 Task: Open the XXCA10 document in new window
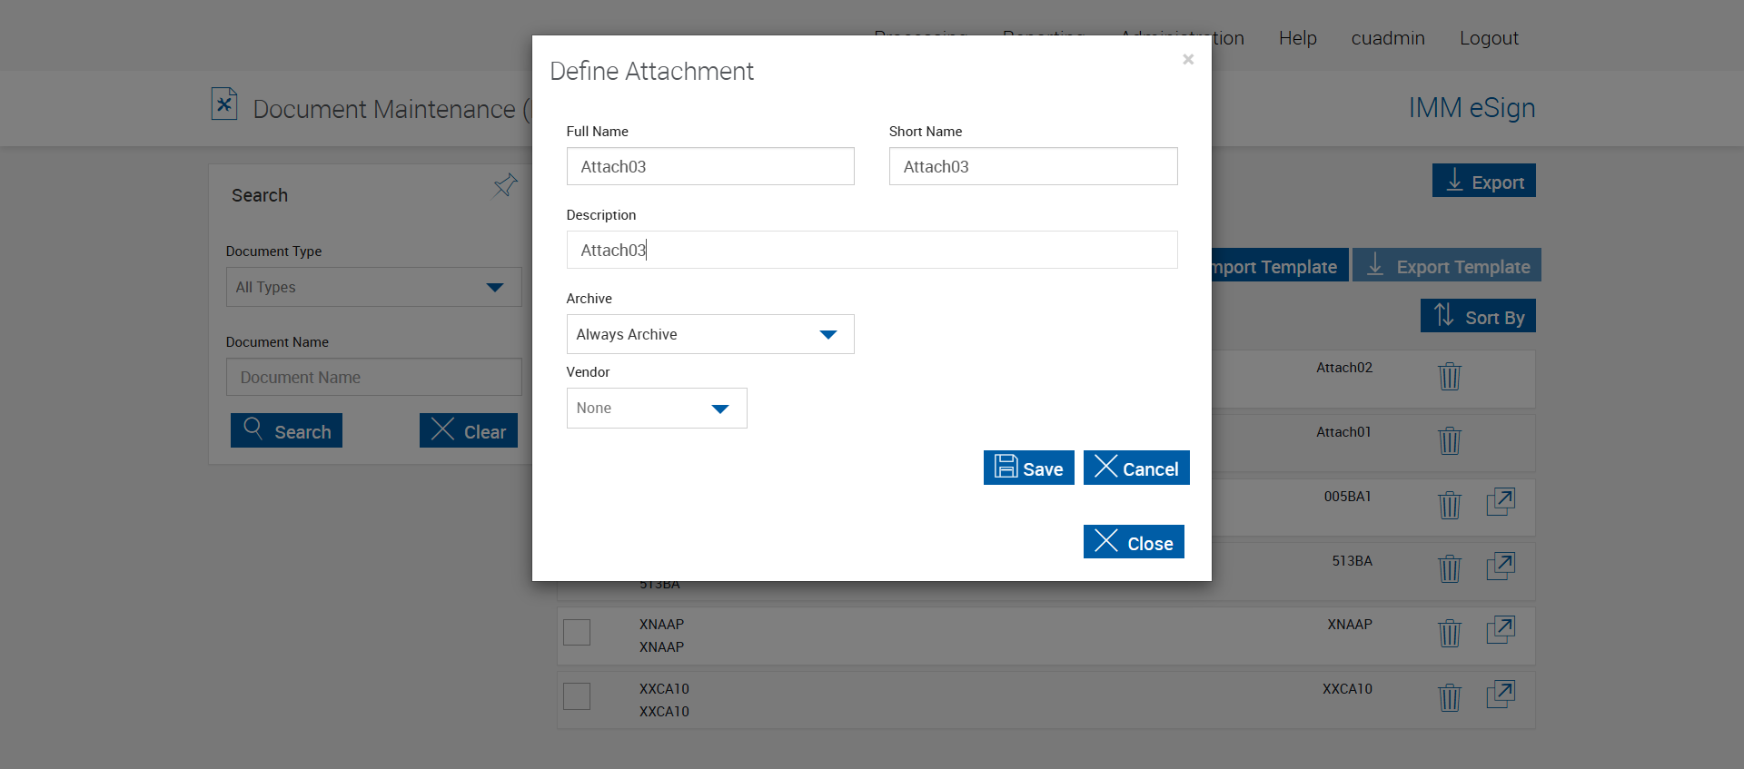tap(1501, 695)
